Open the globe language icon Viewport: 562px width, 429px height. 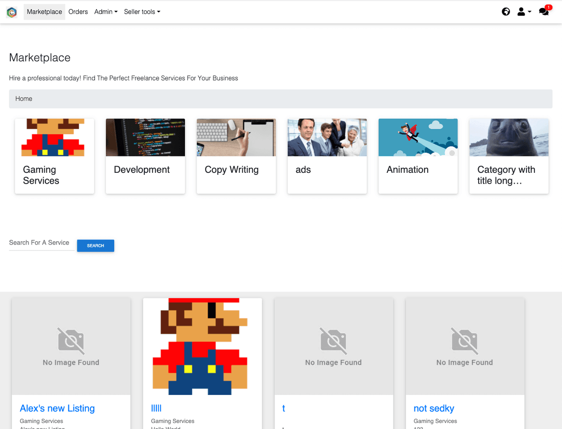pyautogui.click(x=506, y=12)
